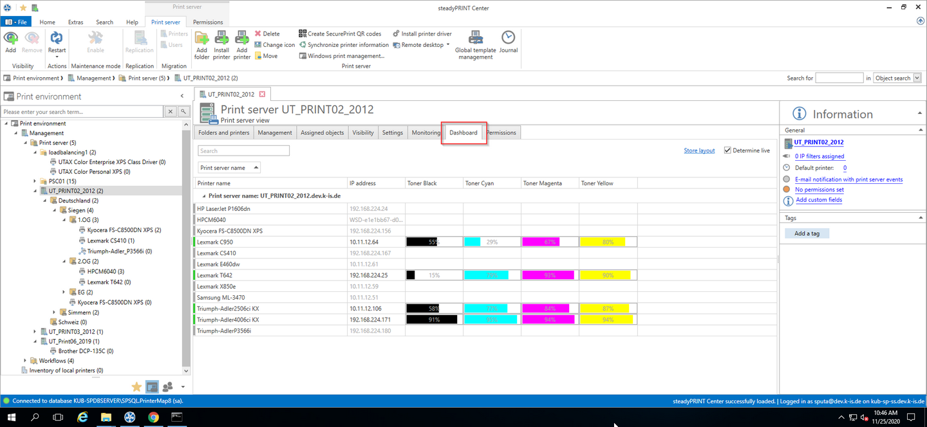This screenshot has height=427, width=927.
Task: Click Lexmark T642 Toner Magenta level bar
Action: pos(550,275)
